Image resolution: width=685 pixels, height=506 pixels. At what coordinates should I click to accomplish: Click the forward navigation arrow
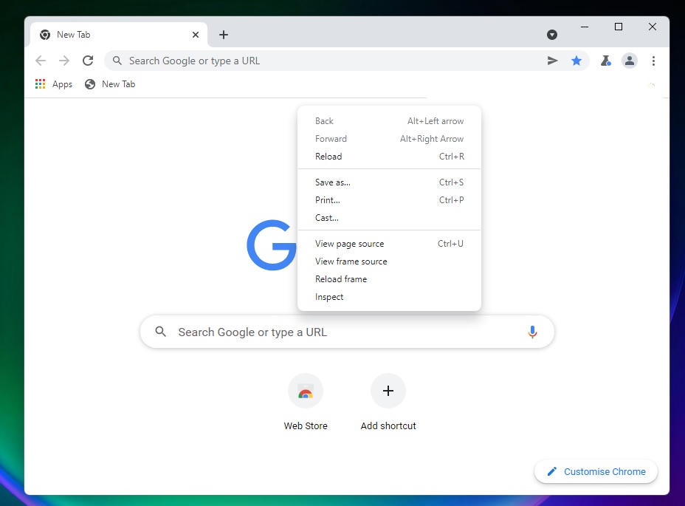click(x=64, y=61)
